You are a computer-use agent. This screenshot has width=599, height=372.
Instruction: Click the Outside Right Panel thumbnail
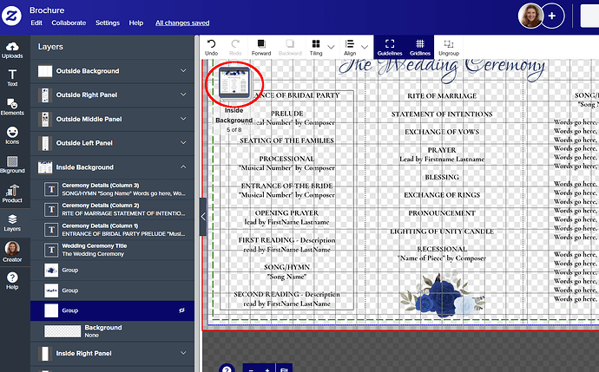(45, 95)
